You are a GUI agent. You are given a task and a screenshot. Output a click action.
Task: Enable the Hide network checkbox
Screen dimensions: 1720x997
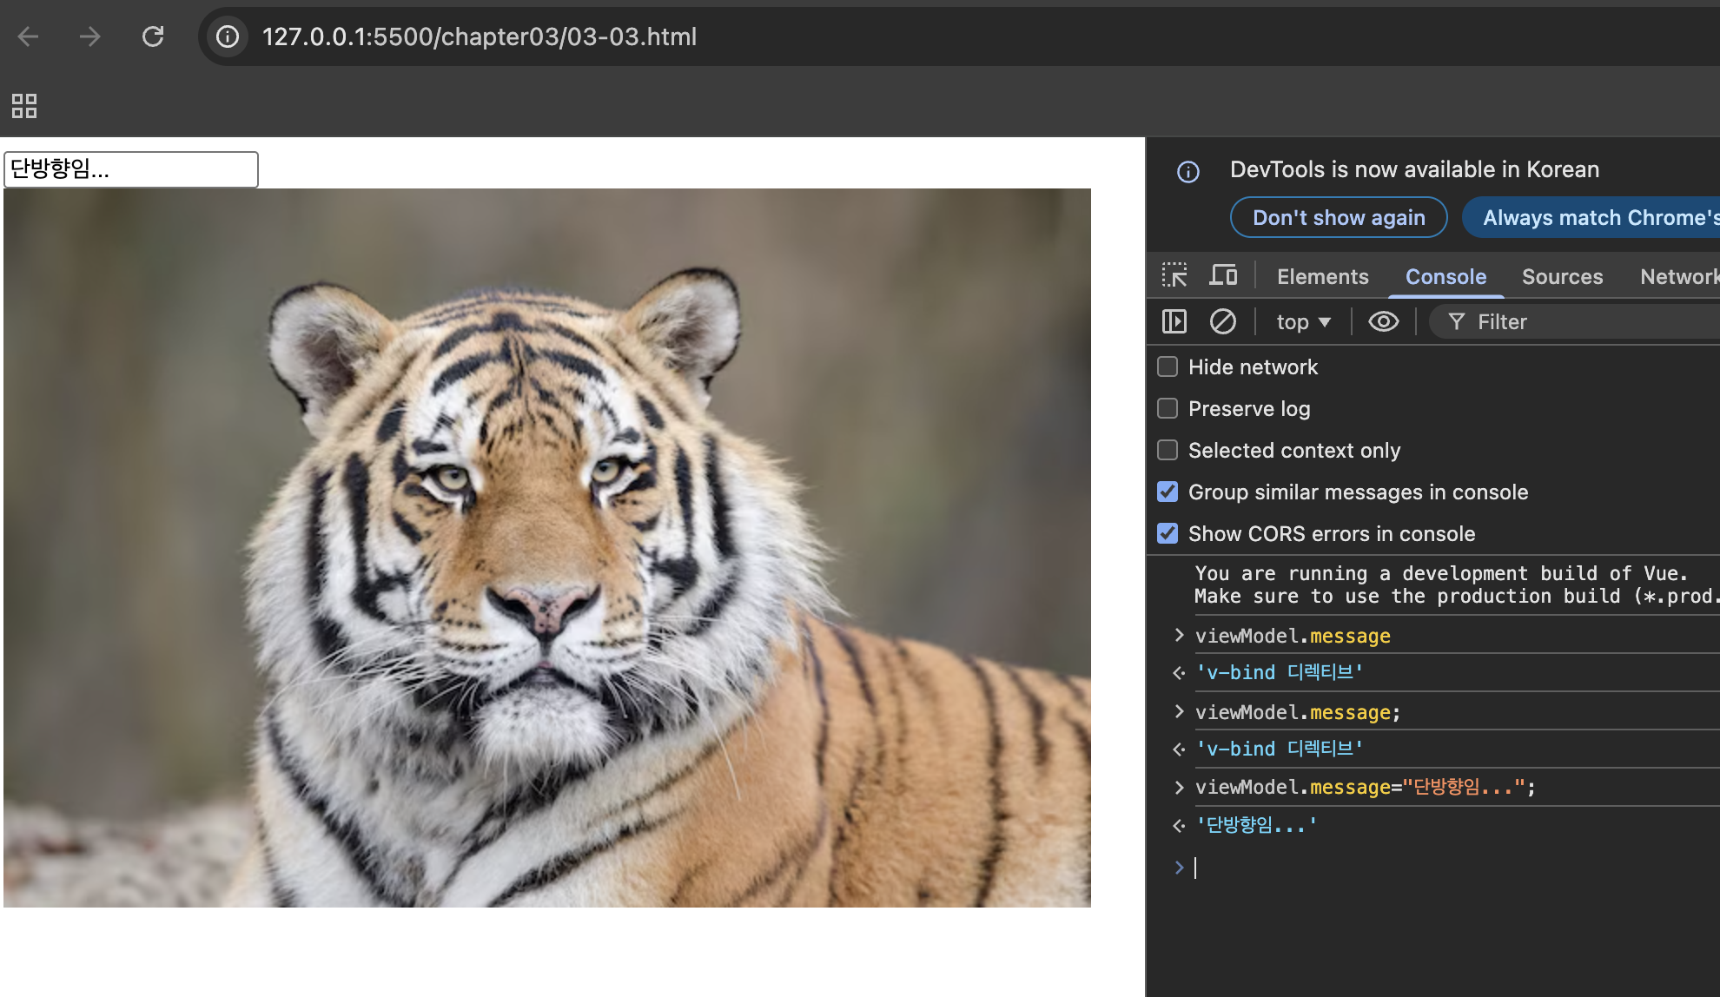tap(1168, 366)
